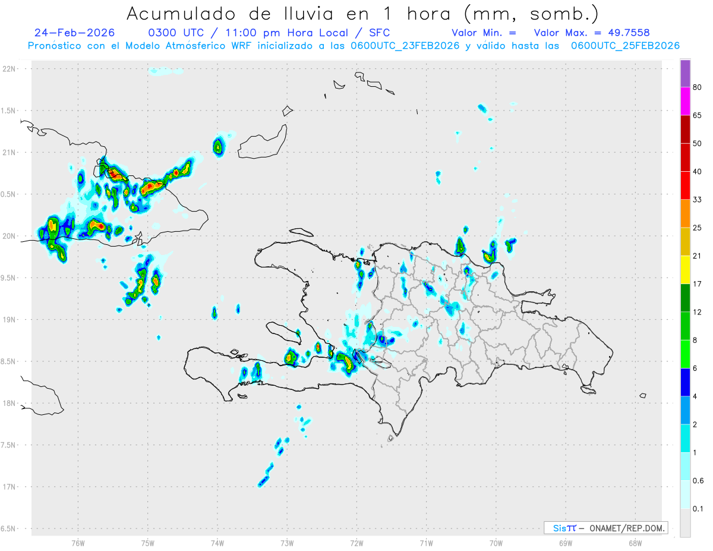The image size is (713, 551).
Task: Click the legend value "25"
Action: (x=698, y=228)
